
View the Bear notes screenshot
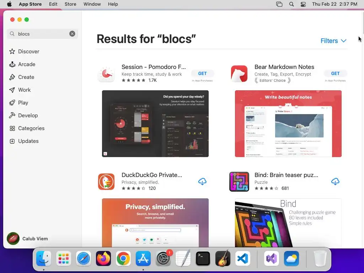(288, 124)
